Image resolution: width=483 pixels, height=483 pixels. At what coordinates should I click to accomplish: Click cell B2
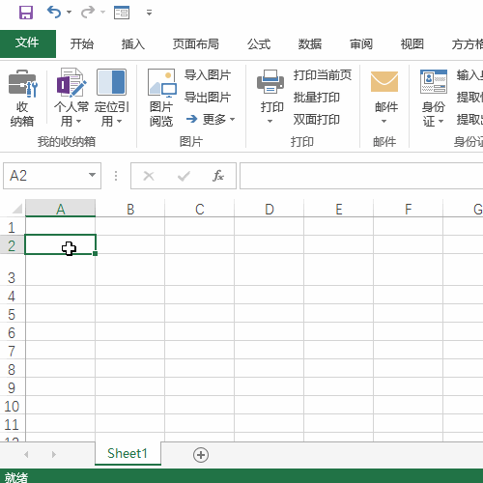(x=130, y=244)
